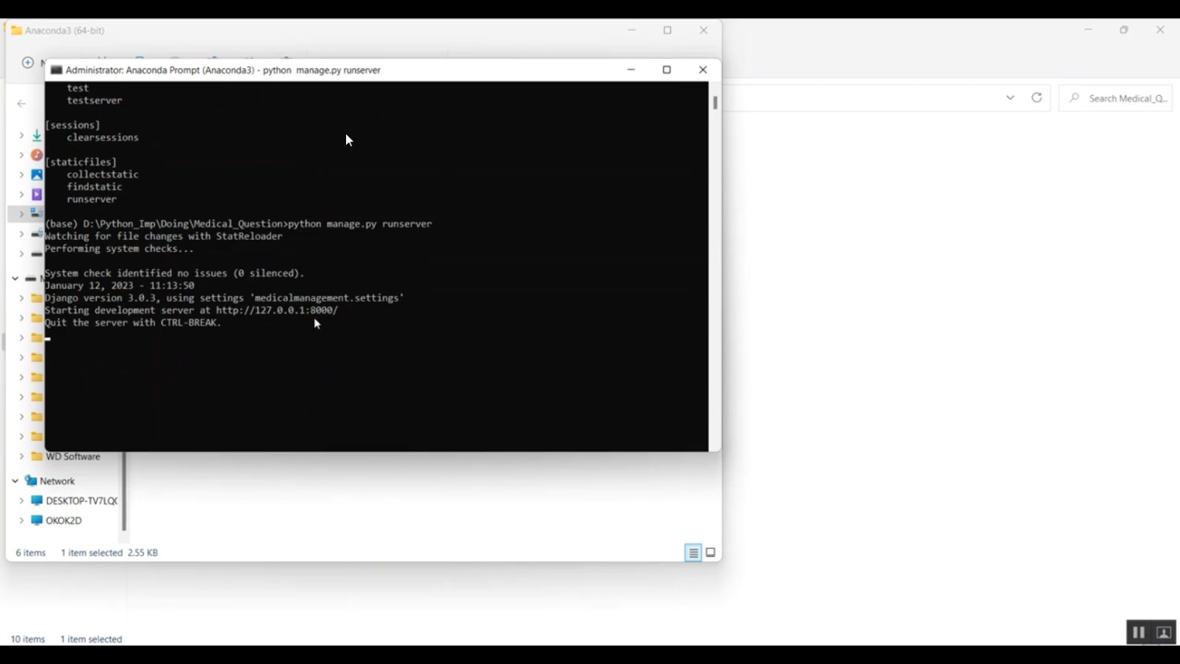Click the '6 items' status bar text

(x=31, y=553)
